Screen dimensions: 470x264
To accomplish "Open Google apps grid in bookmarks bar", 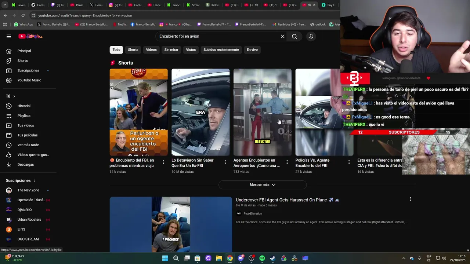I will click(x=5, y=25).
